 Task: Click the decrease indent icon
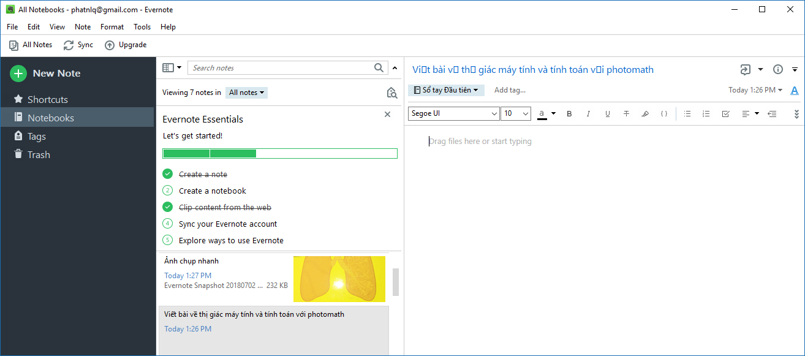(772, 114)
